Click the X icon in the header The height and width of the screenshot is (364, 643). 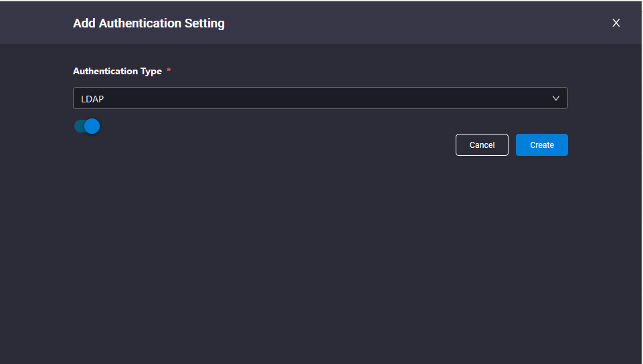616,23
